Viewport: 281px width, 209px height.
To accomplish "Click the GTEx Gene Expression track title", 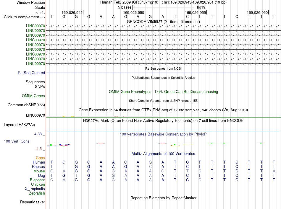I will [163, 110].
